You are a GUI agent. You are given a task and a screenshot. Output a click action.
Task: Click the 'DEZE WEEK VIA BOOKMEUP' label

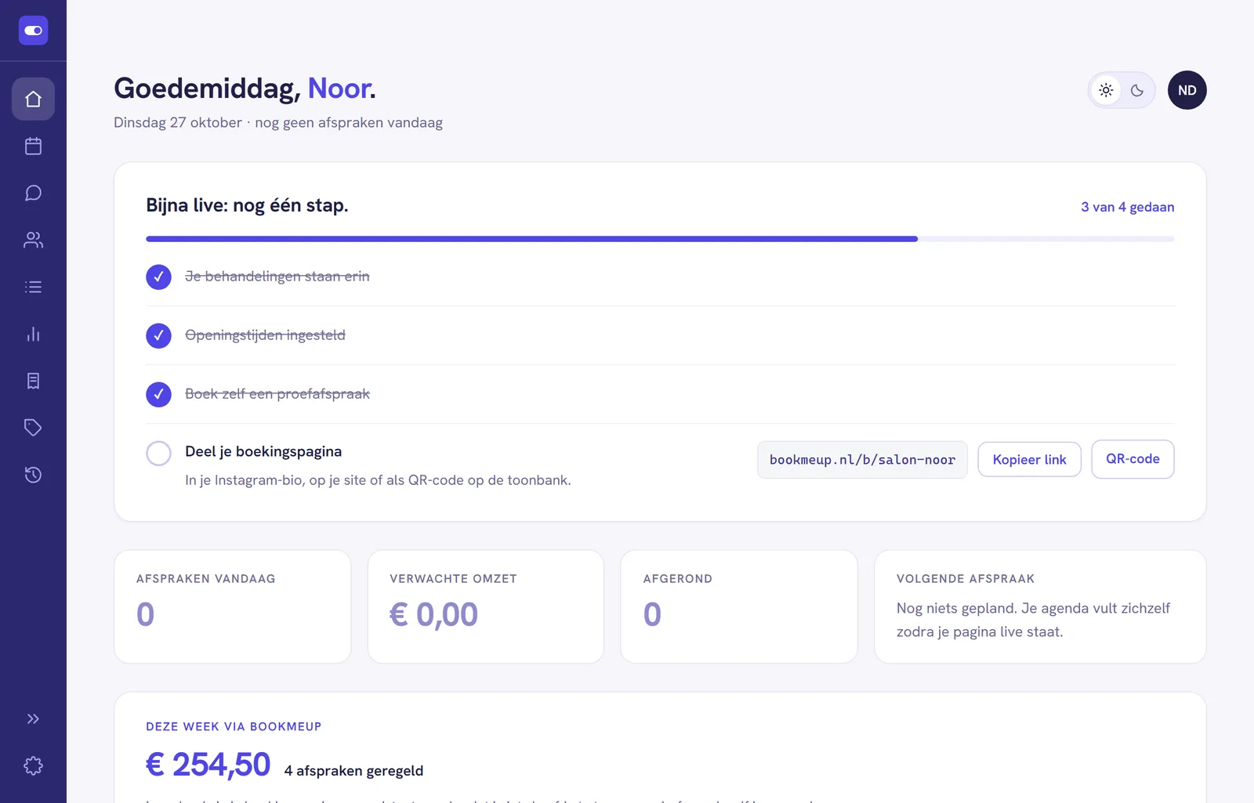(x=234, y=726)
